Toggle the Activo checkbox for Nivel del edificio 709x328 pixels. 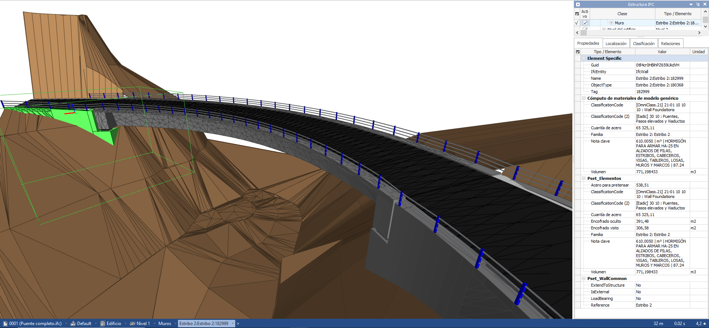tap(585, 29)
